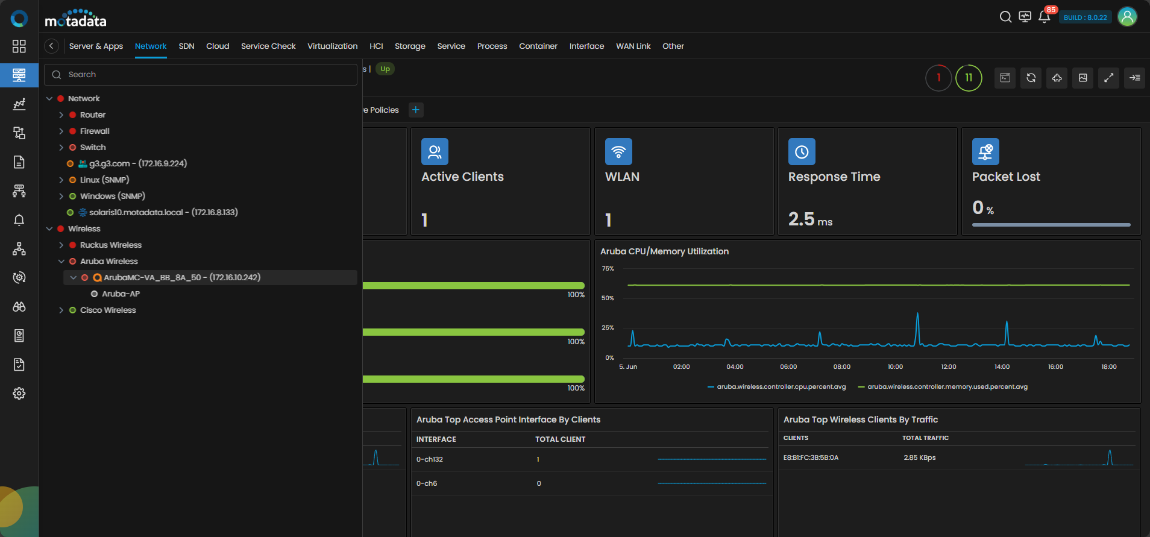Switch to the Cloud tab

coord(218,46)
